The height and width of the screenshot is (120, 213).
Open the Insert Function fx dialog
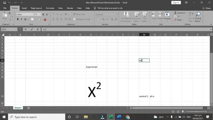(x=38, y=29)
